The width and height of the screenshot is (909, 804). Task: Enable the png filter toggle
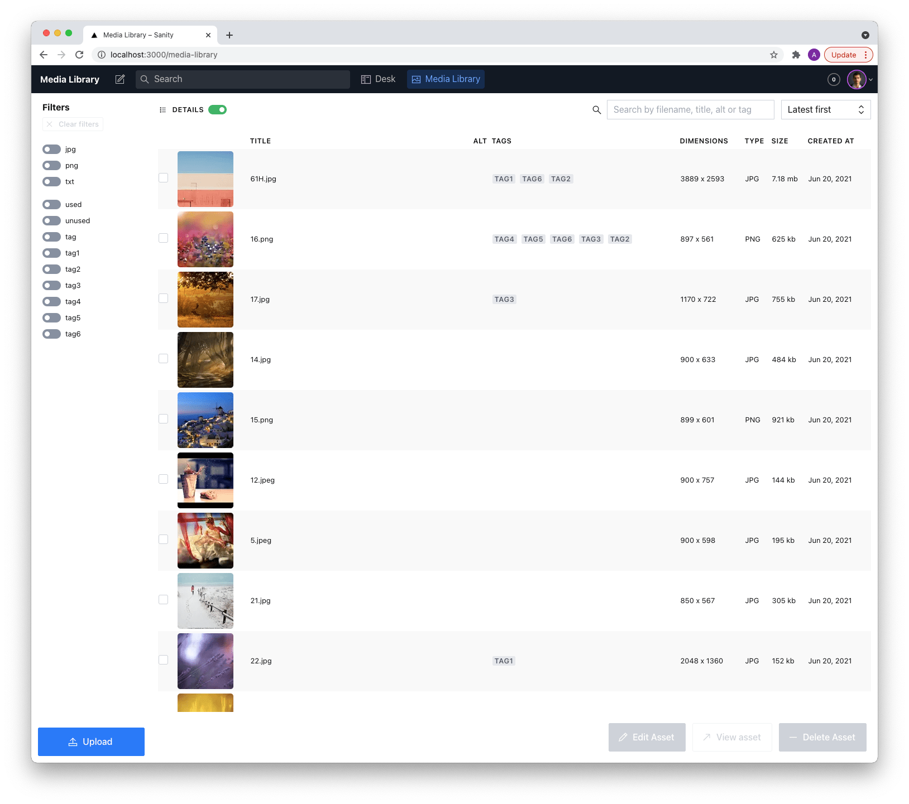pos(52,166)
